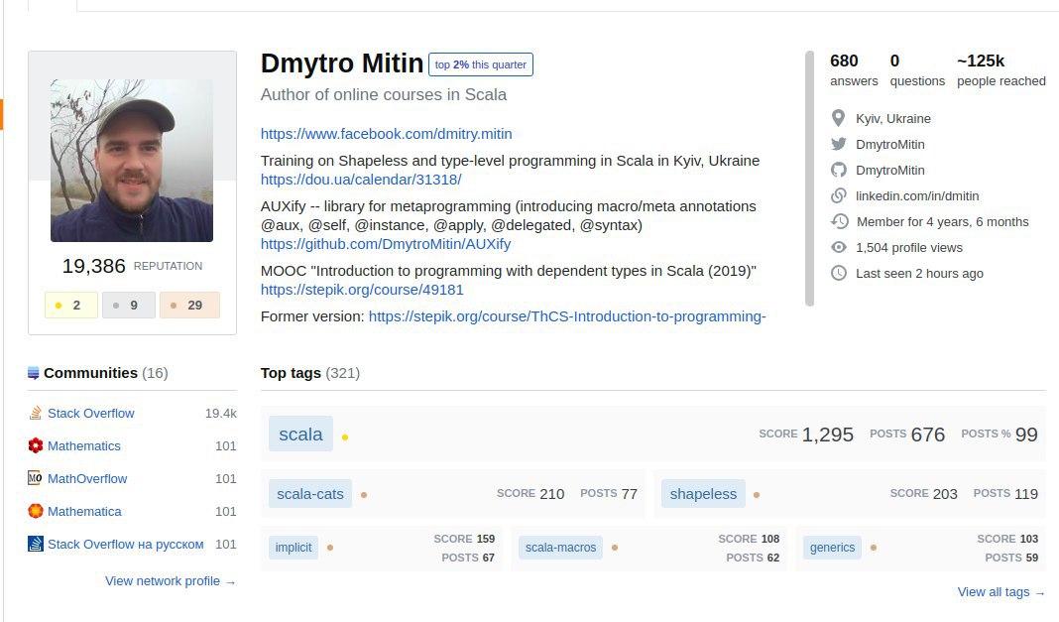1059x622 pixels.
Task: Select the scala-cats tag
Action: tap(310, 494)
